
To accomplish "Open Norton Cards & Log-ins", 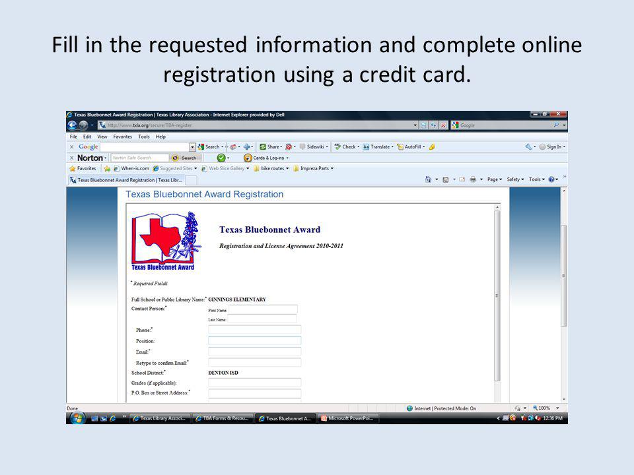I will pyautogui.click(x=266, y=158).
